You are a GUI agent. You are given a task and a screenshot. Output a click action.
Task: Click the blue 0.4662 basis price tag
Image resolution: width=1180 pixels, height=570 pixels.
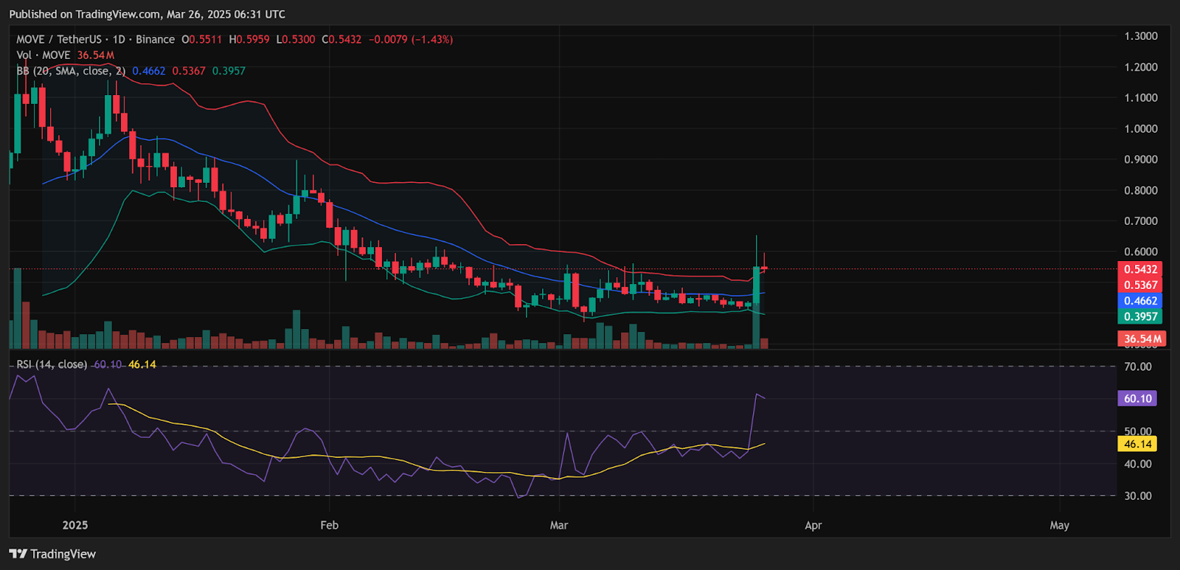[1140, 301]
